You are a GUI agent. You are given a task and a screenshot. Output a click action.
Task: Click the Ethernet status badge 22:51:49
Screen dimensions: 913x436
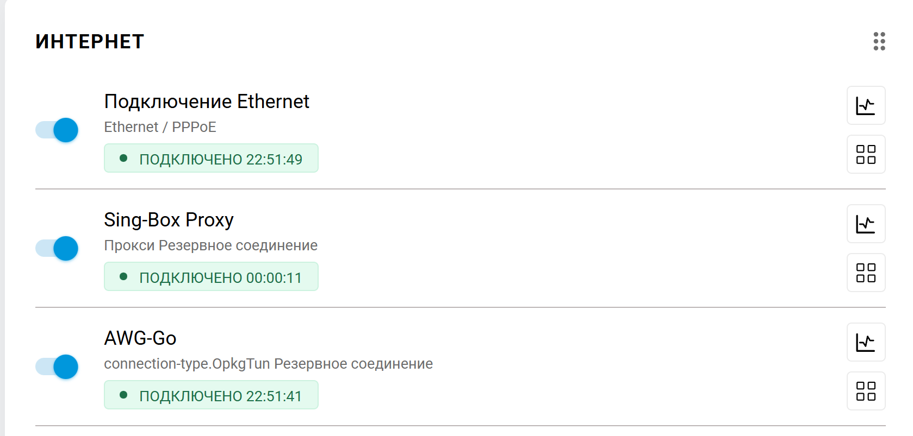pyautogui.click(x=211, y=159)
